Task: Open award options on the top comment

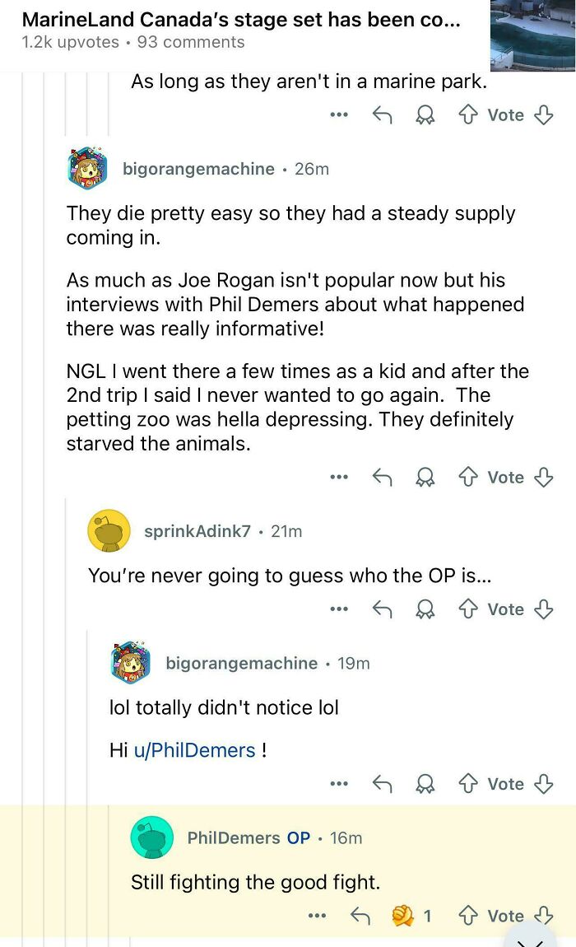Action: [x=425, y=114]
